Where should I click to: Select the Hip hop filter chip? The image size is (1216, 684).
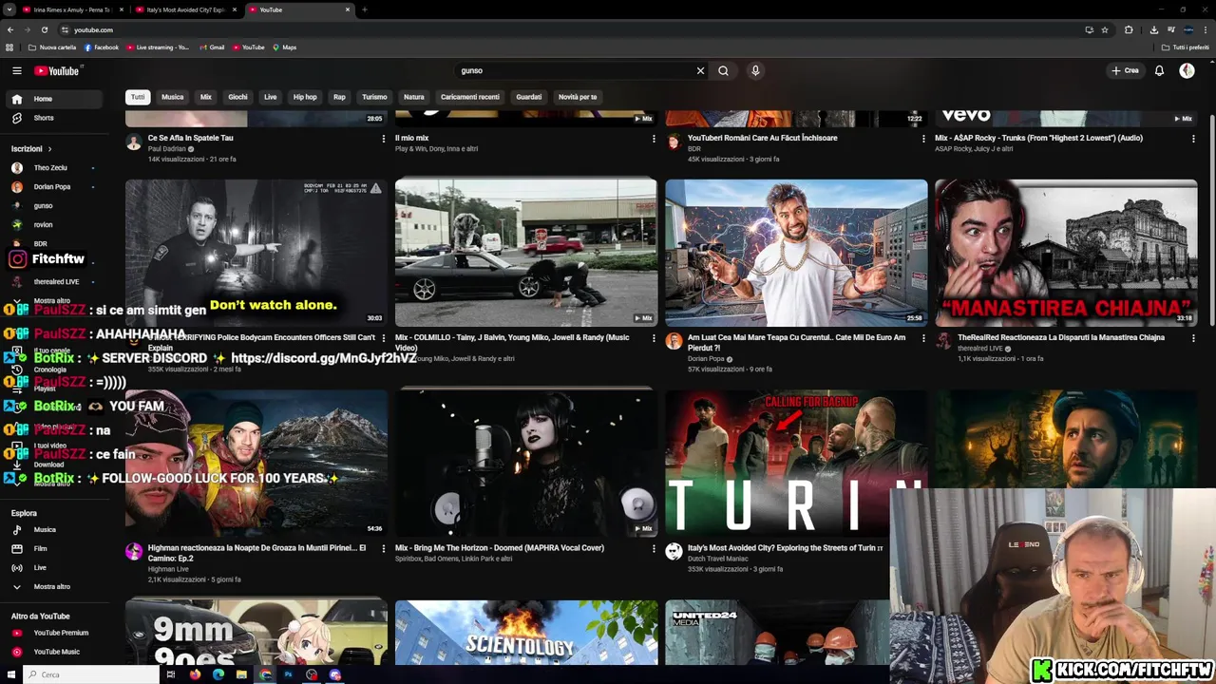pos(305,97)
